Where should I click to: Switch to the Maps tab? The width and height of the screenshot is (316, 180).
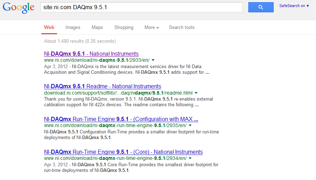pyautogui.click(x=97, y=28)
